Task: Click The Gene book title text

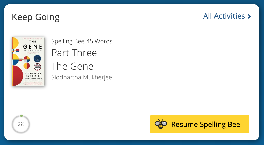Action: pos(72,66)
